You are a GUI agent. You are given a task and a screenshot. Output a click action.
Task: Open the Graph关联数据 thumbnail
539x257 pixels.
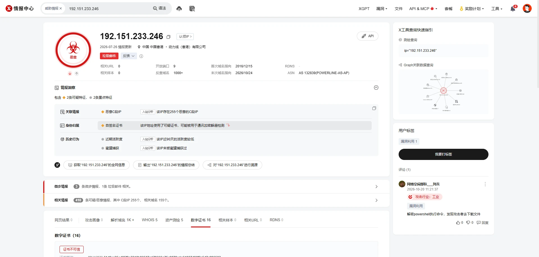coord(443,91)
